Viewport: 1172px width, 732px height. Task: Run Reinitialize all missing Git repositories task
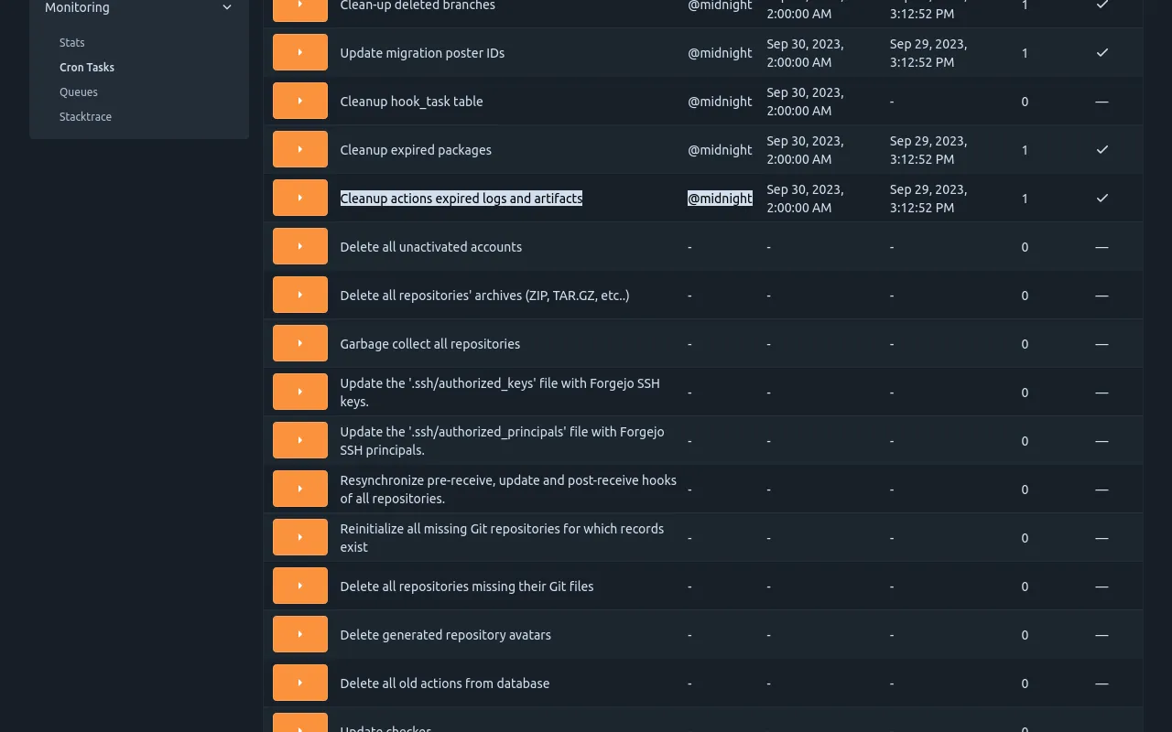click(x=299, y=537)
